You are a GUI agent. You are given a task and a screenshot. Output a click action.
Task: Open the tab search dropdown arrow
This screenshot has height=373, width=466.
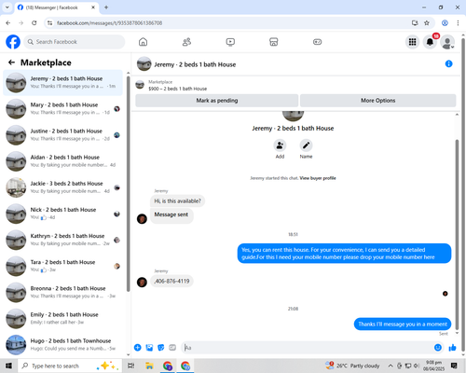point(7,7)
